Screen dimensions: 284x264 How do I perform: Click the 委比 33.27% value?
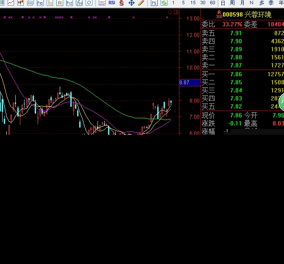232,24
